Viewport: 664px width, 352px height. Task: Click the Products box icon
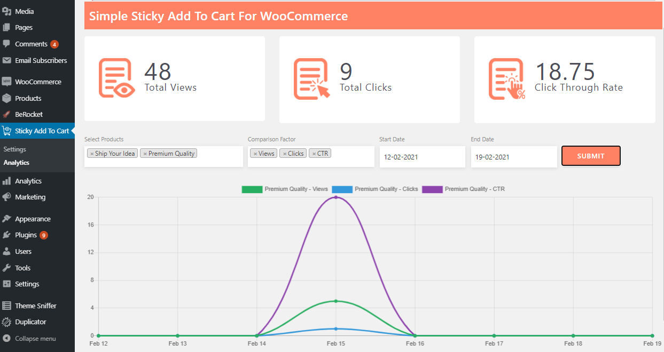coord(6,98)
